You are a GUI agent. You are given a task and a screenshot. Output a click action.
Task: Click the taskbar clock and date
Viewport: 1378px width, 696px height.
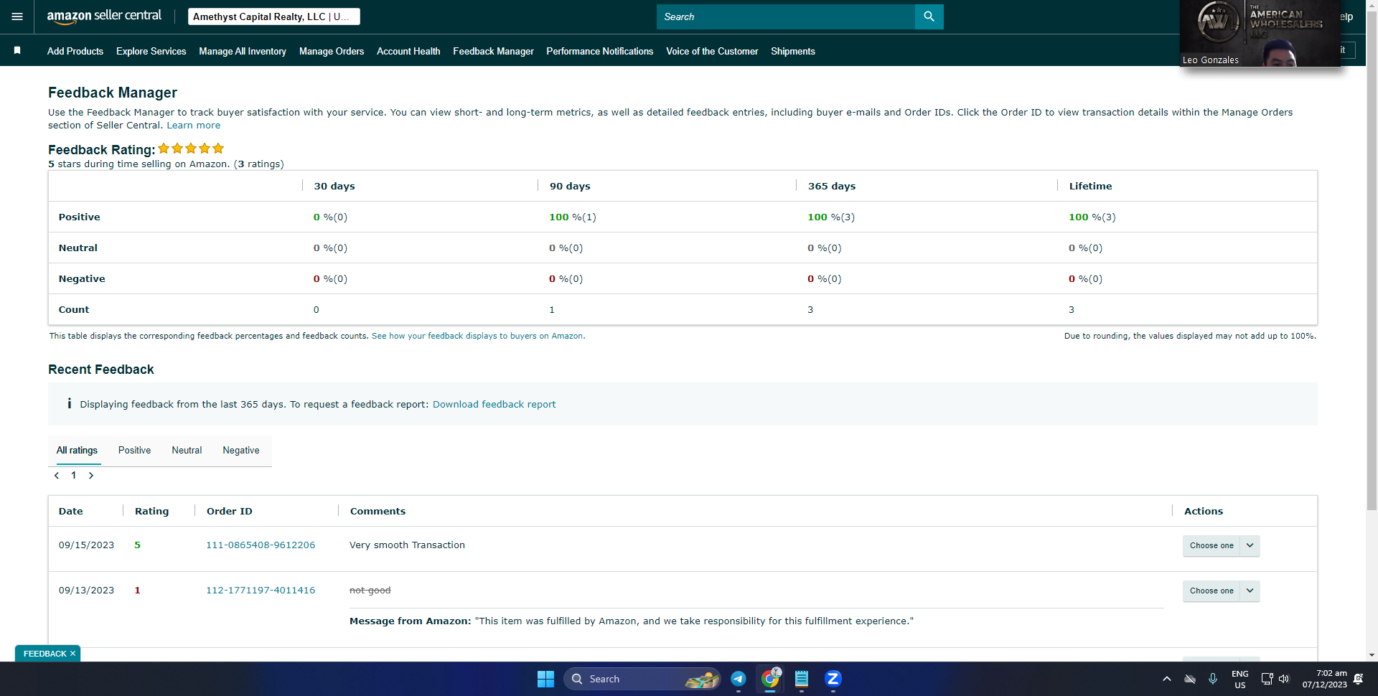(1325, 679)
